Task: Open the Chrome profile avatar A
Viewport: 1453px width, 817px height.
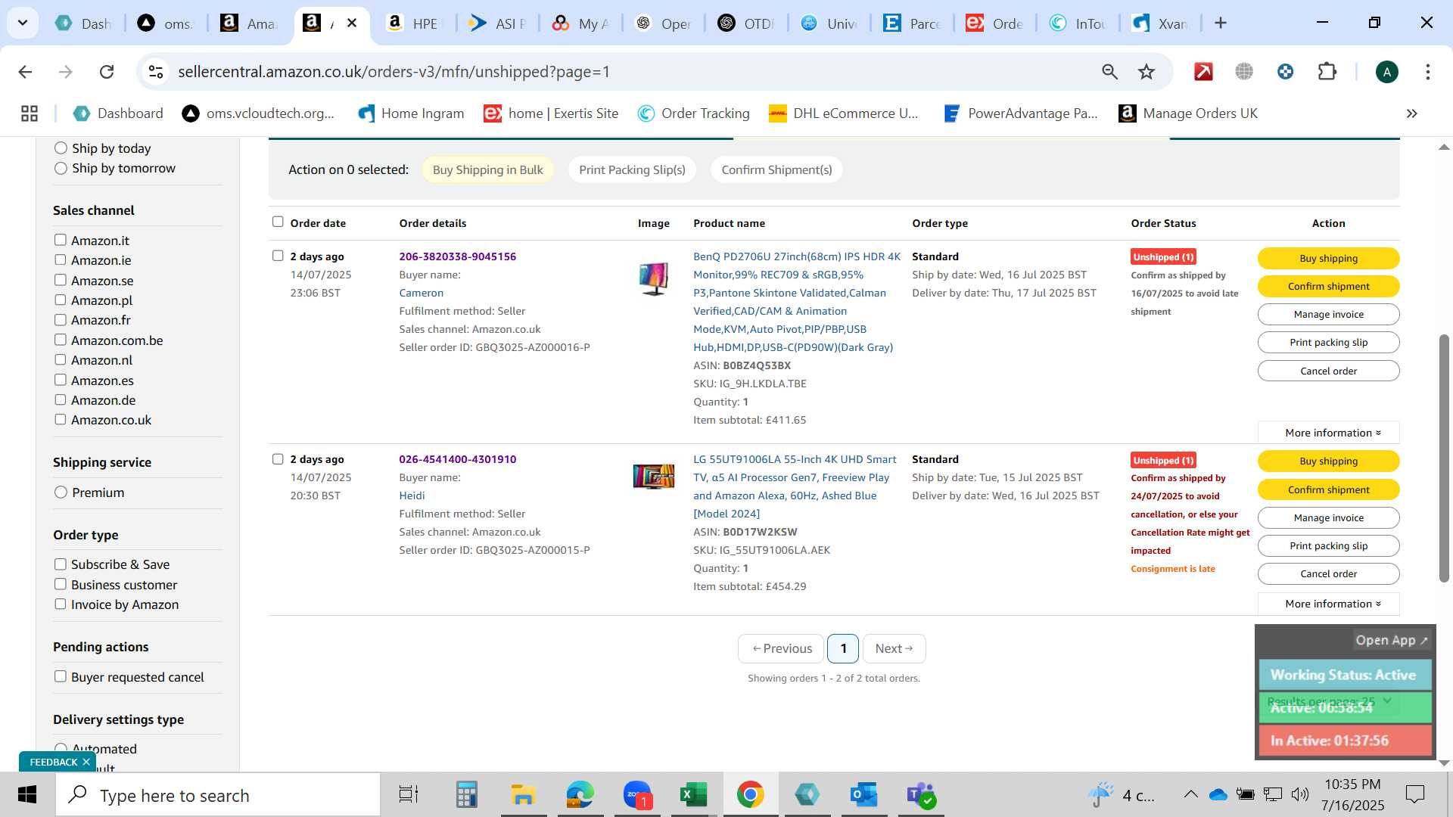Action: click(1386, 72)
